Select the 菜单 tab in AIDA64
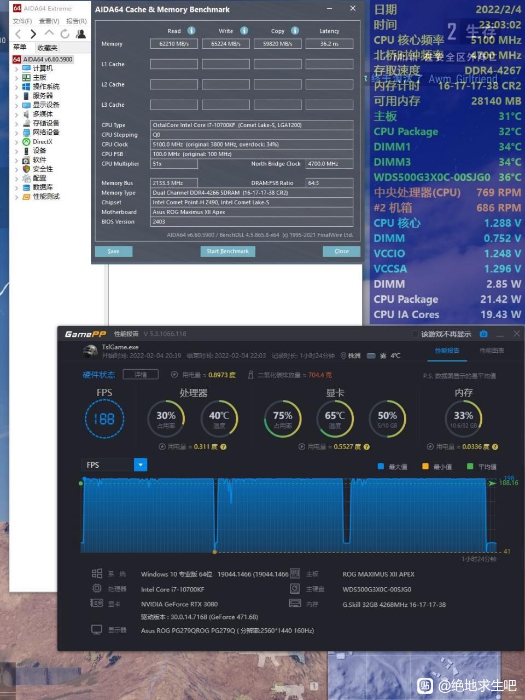 click(20, 47)
